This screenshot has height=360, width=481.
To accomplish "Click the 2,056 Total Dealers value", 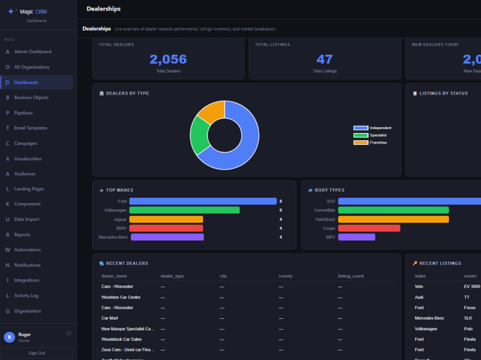I will coord(168,60).
